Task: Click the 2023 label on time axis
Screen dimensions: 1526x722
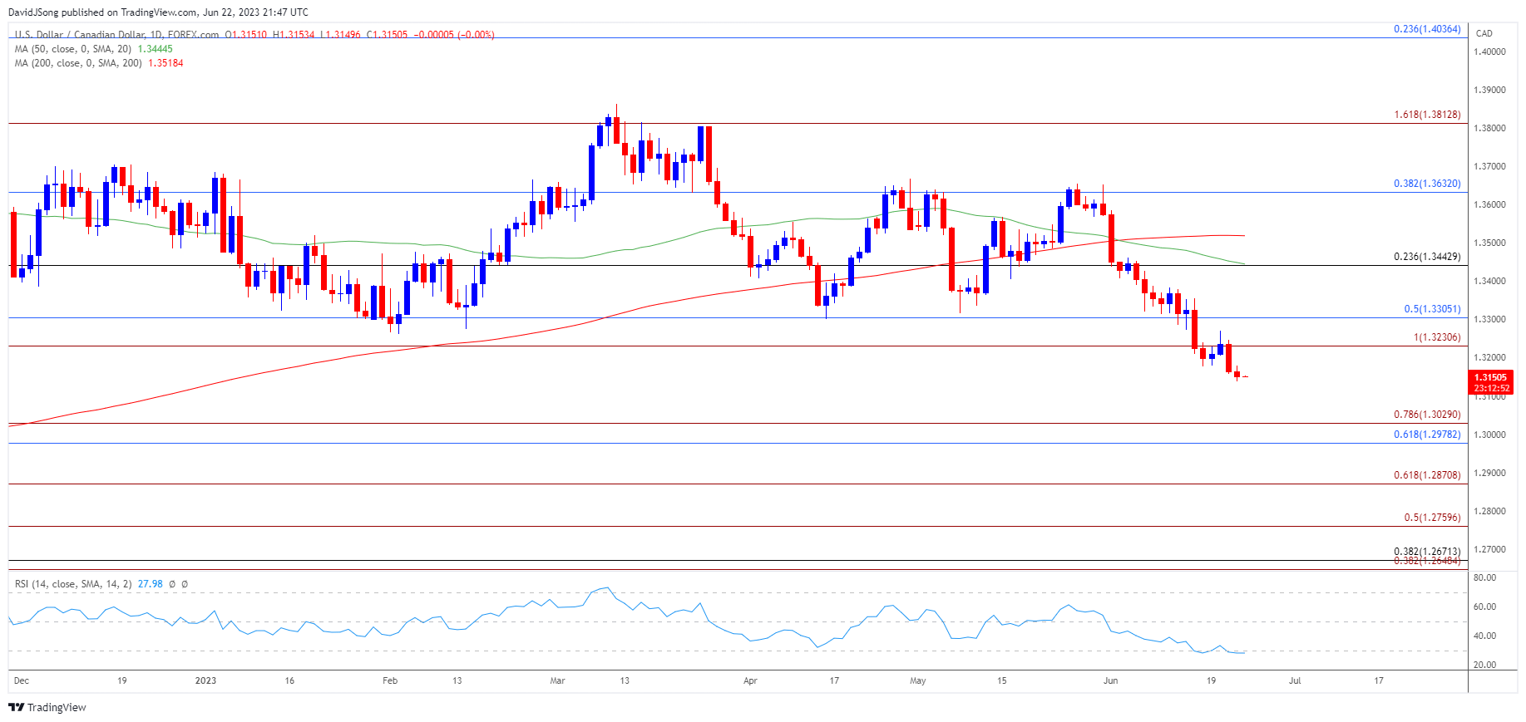Action: (x=205, y=680)
